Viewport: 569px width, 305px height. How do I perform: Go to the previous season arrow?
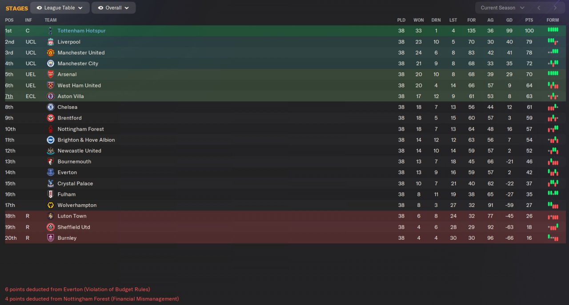pos(539,8)
